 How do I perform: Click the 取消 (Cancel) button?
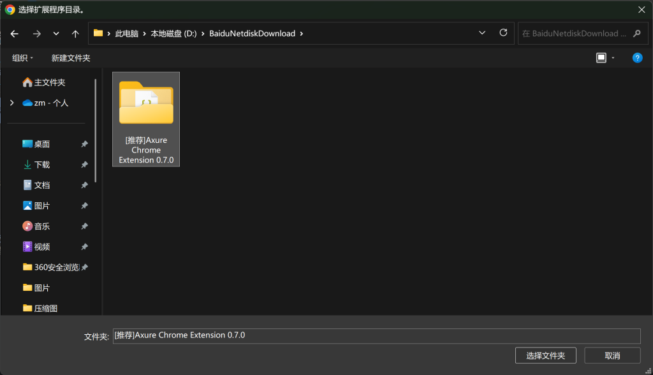612,355
